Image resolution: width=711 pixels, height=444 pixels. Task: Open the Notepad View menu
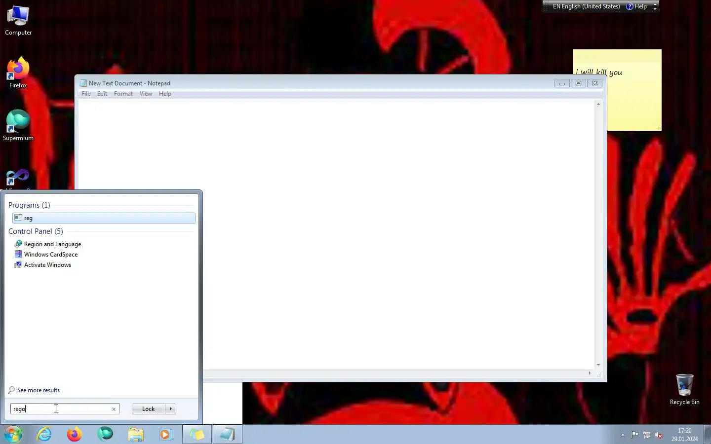pyautogui.click(x=146, y=94)
